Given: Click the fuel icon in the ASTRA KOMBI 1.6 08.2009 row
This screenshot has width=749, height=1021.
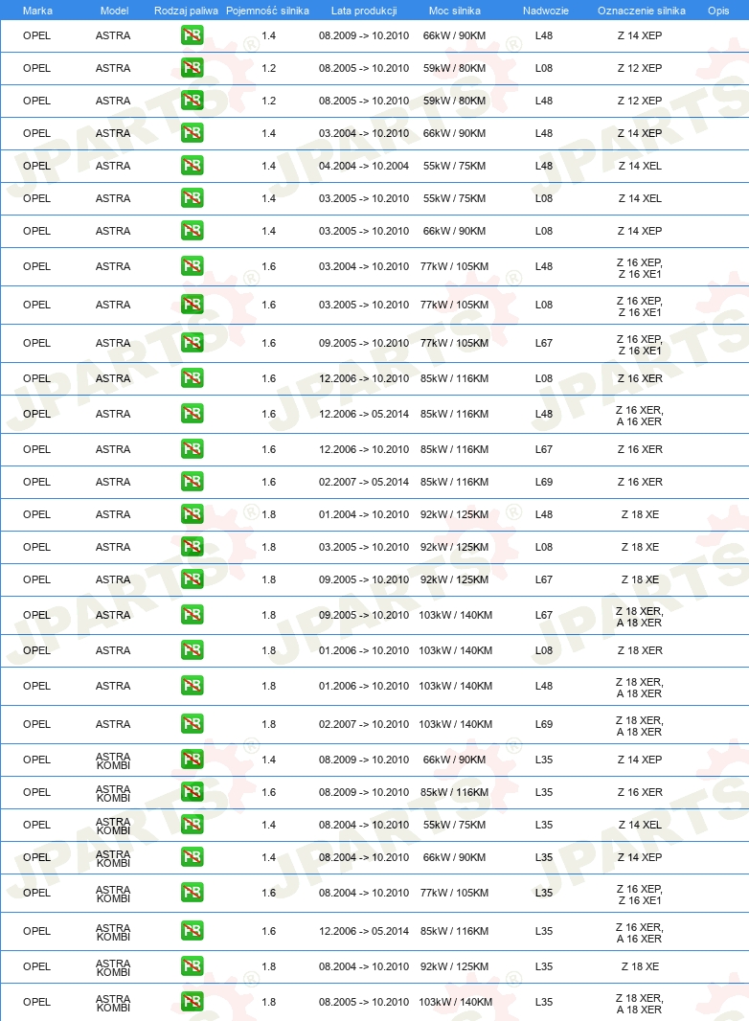Looking at the screenshot, I should pos(193,792).
